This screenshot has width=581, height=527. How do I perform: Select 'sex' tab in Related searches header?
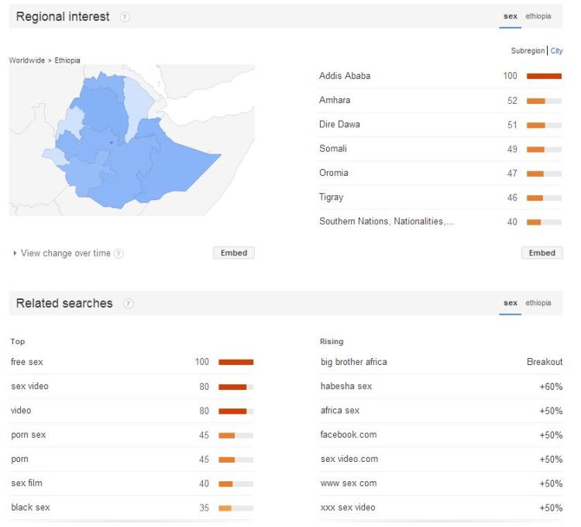pyautogui.click(x=511, y=303)
